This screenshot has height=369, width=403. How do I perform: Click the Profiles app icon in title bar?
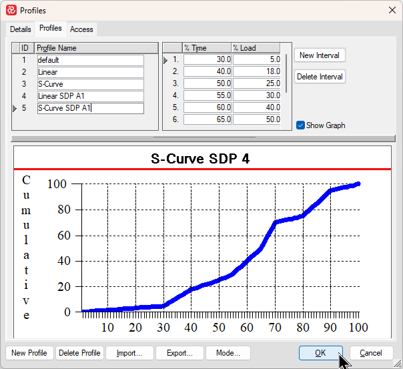(x=10, y=11)
